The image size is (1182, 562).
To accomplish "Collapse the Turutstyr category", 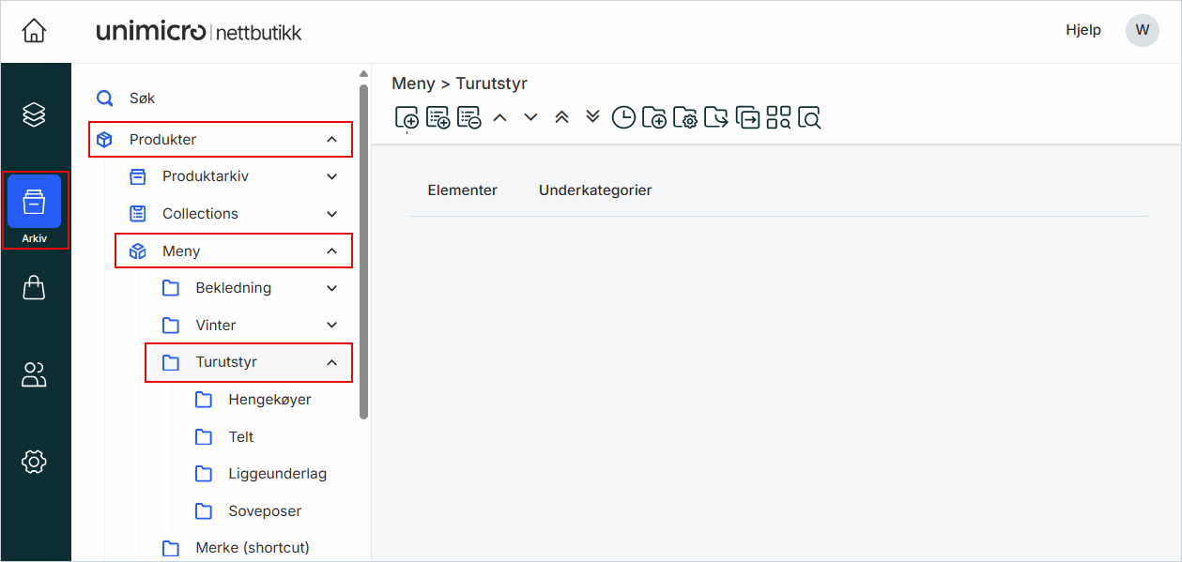I will tap(330, 362).
